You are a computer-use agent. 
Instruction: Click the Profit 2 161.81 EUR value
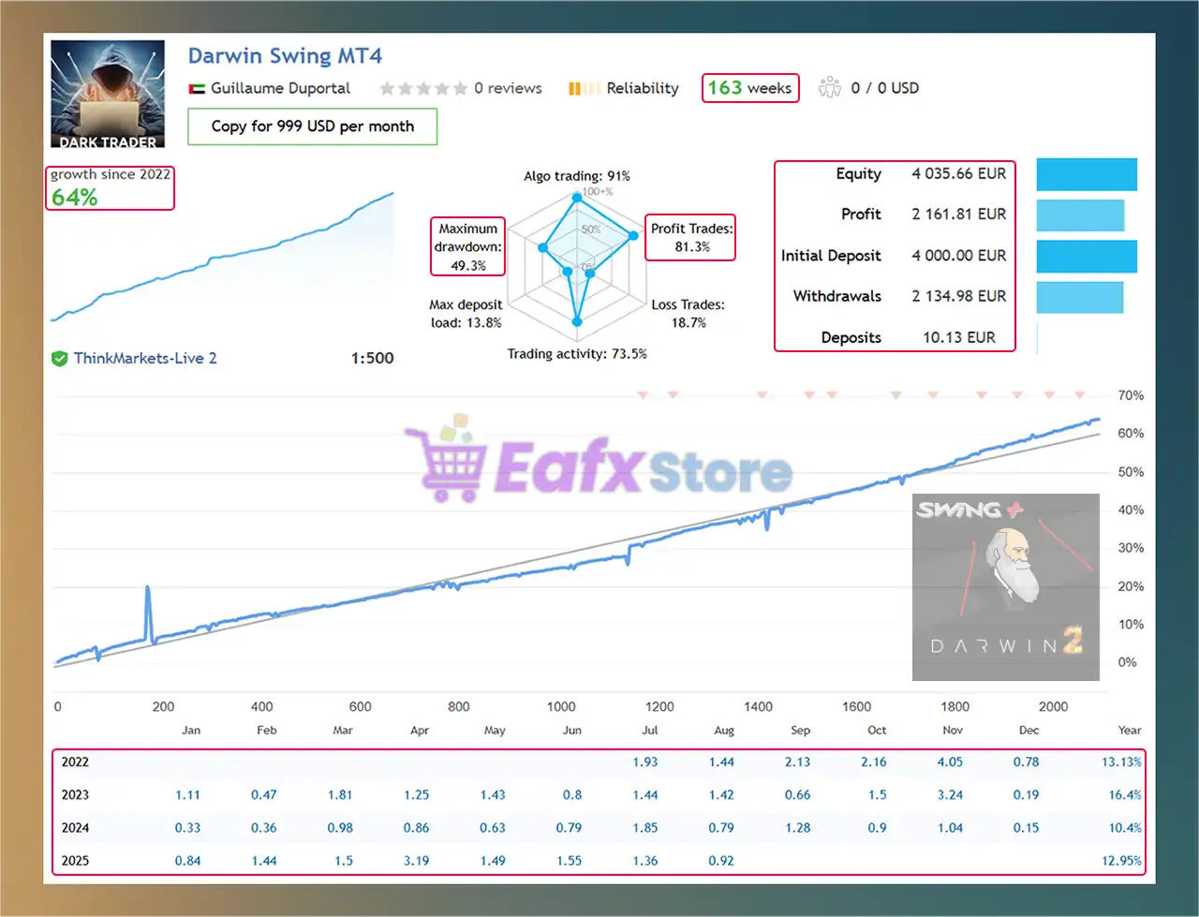point(959,214)
